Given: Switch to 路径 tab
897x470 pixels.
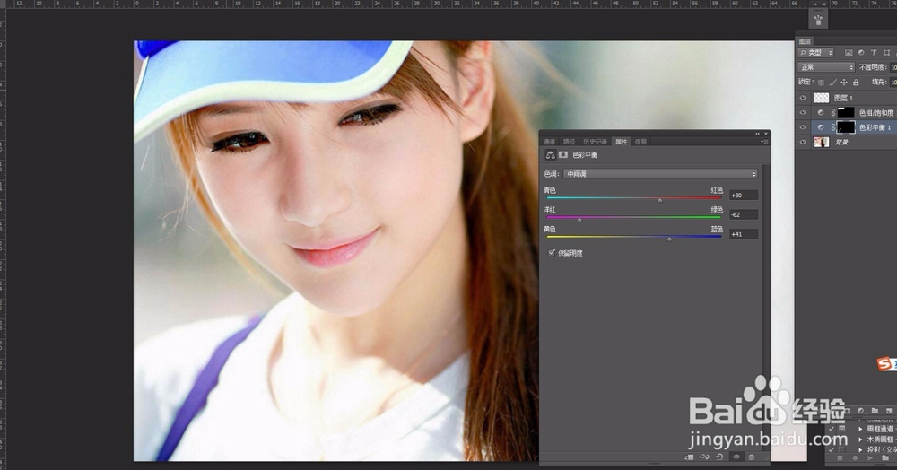Looking at the screenshot, I should (570, 142).
